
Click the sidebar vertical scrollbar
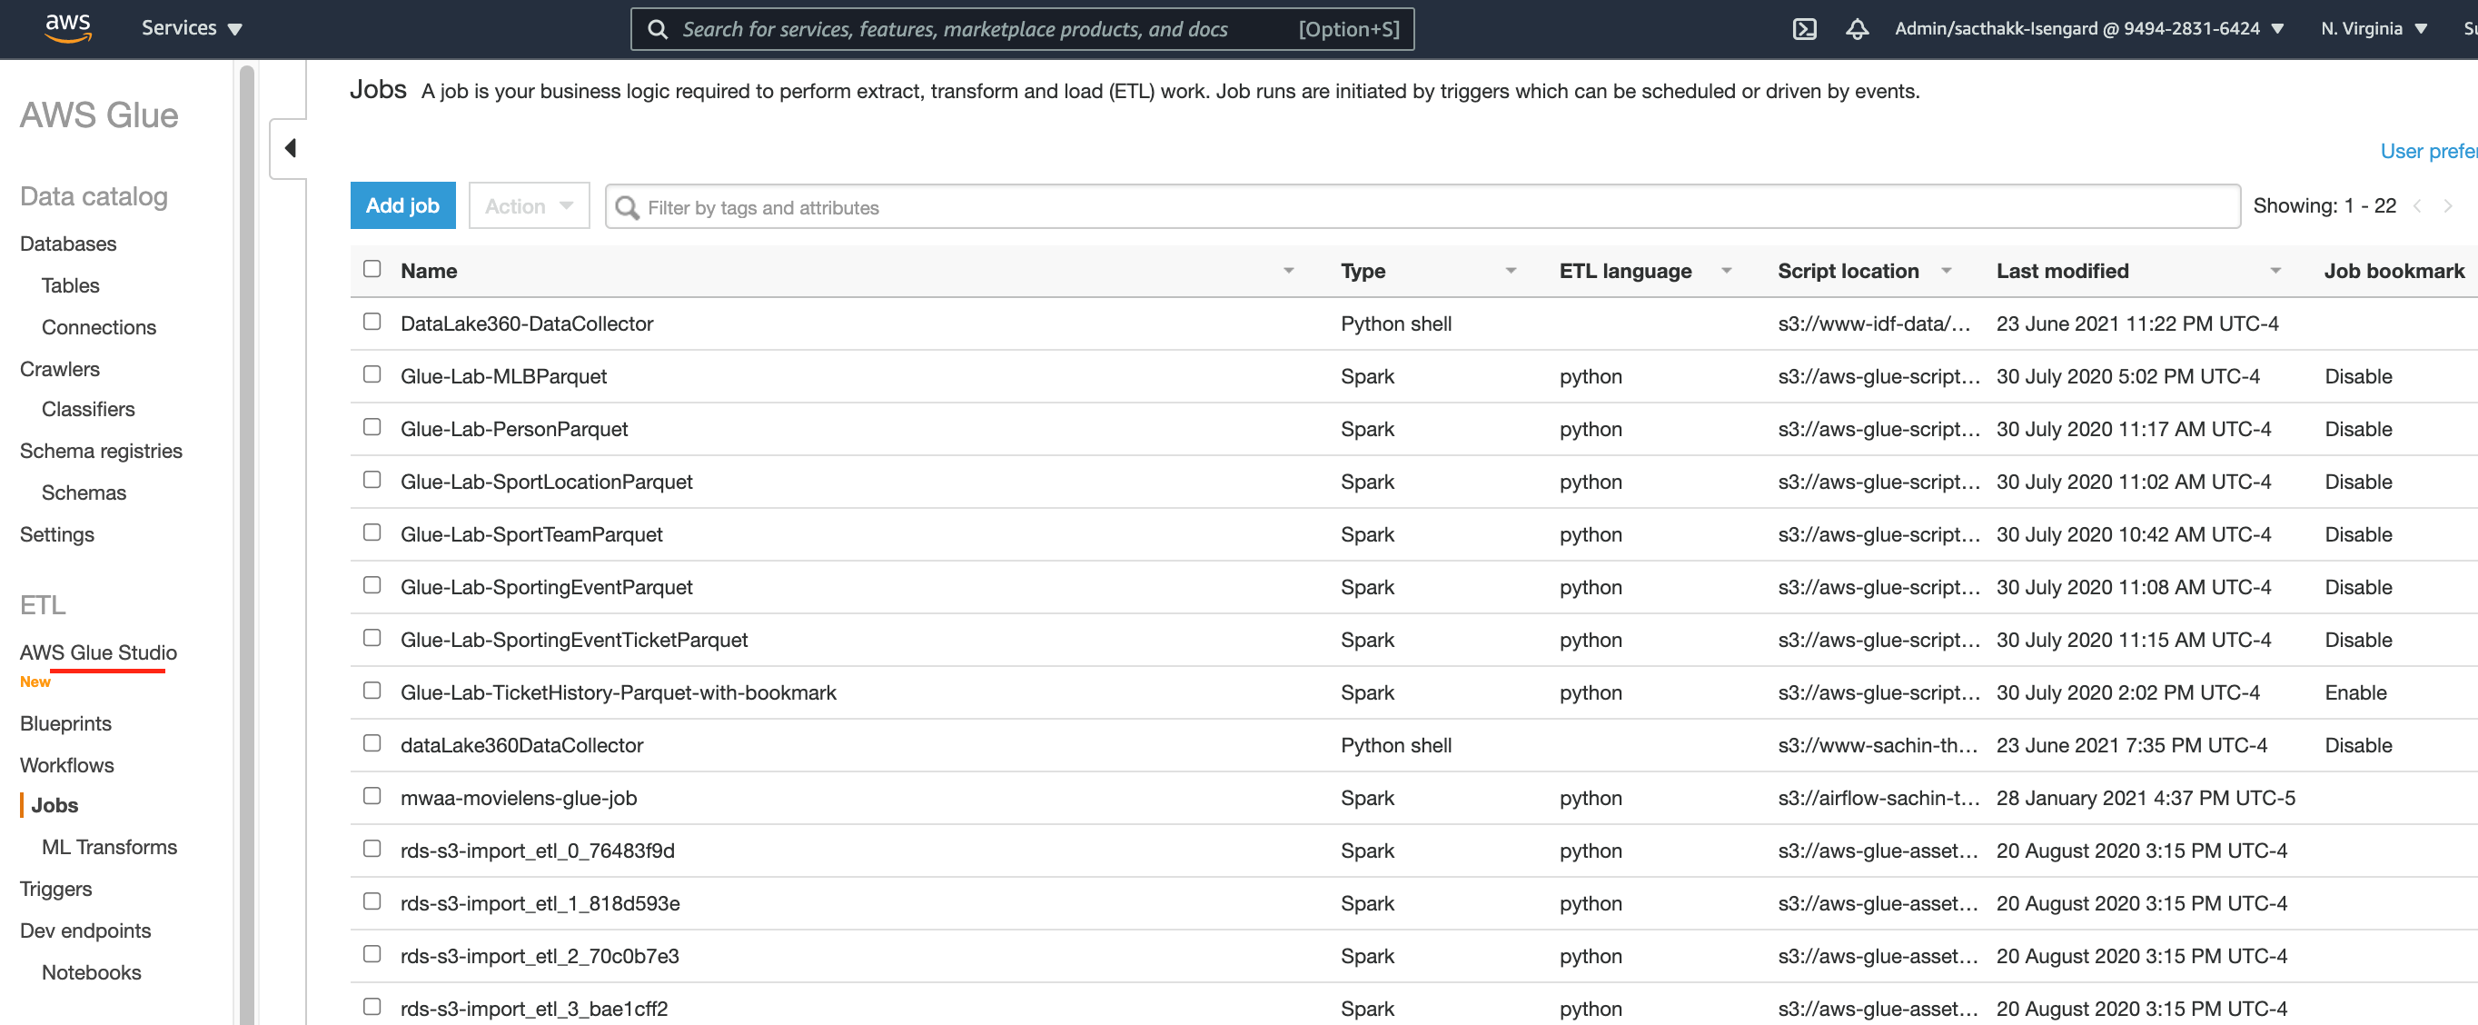[x=247, y=539]
